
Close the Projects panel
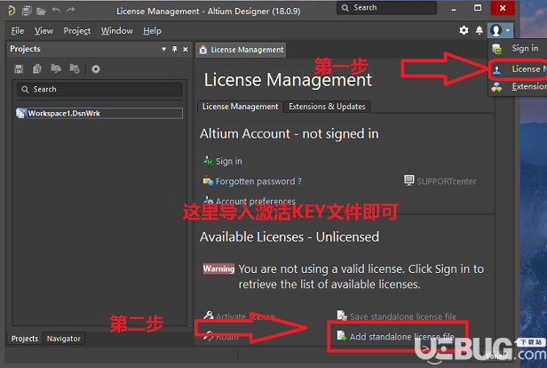(186, 49)
